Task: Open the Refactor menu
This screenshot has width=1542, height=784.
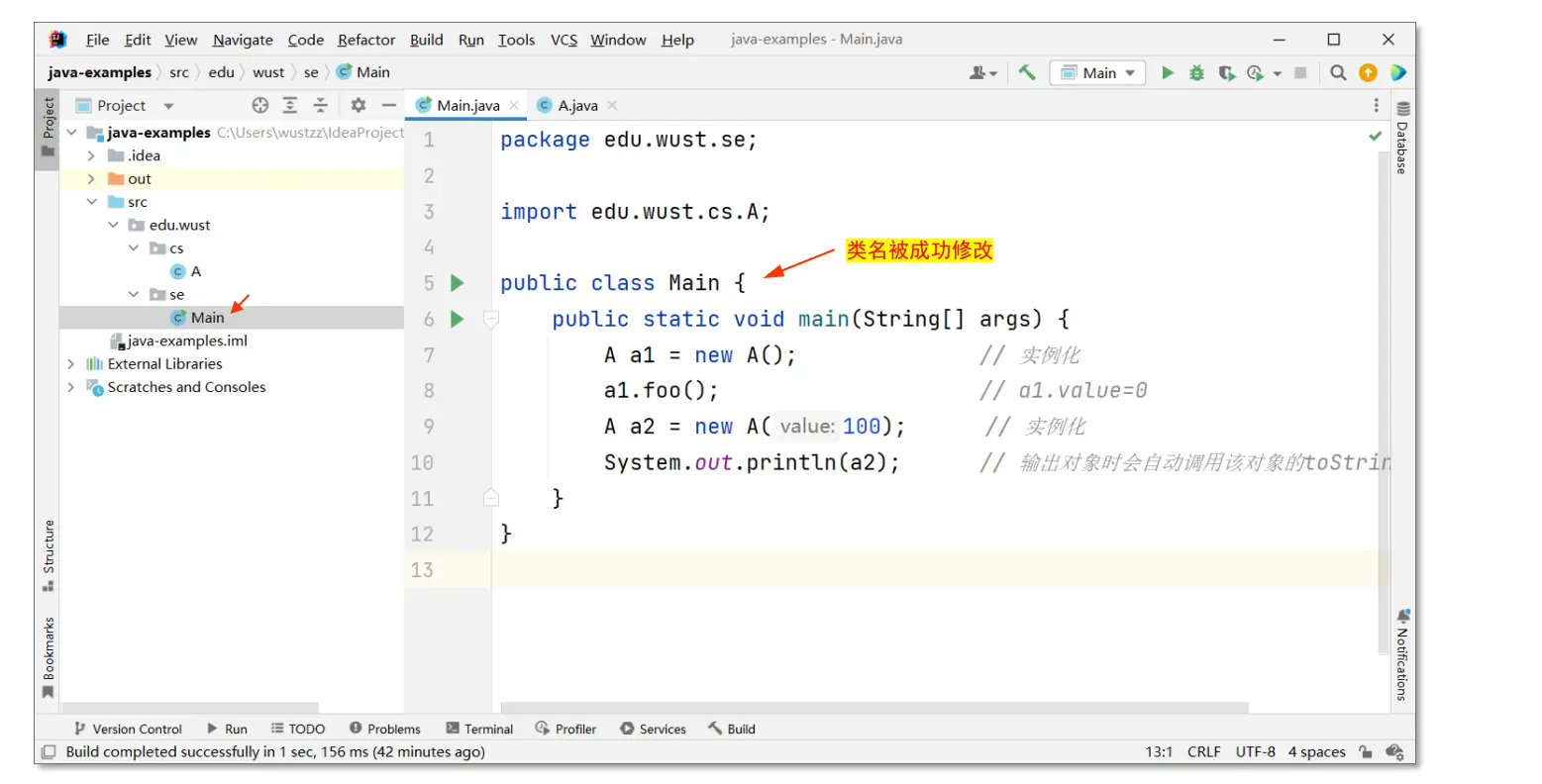Action: pos(366,40)
